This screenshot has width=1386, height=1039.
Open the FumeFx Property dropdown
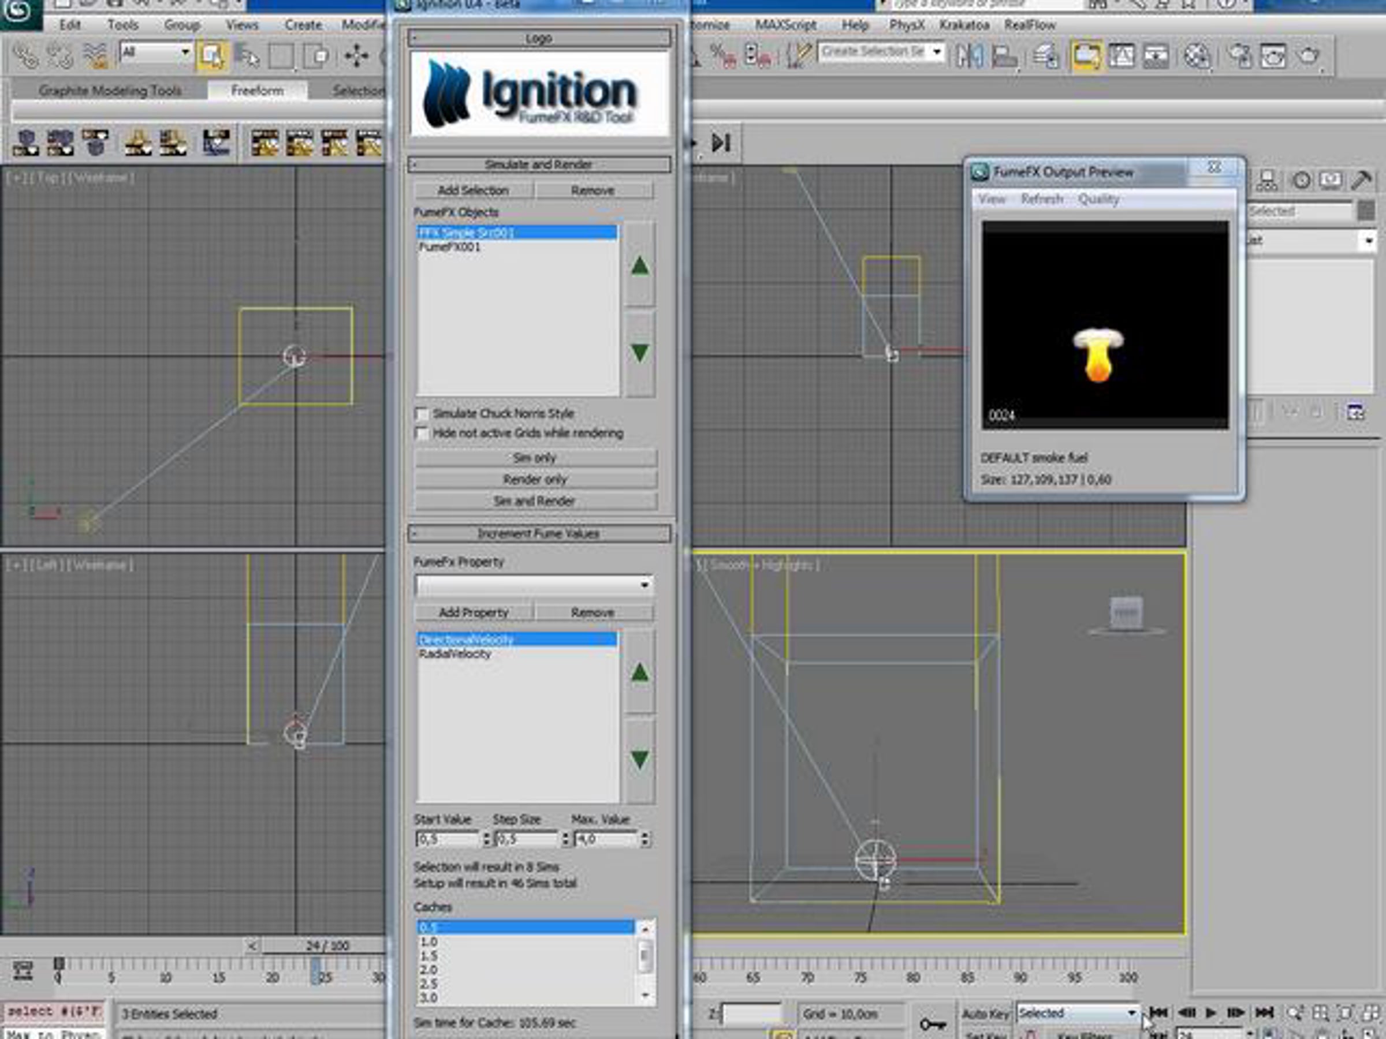534,584
